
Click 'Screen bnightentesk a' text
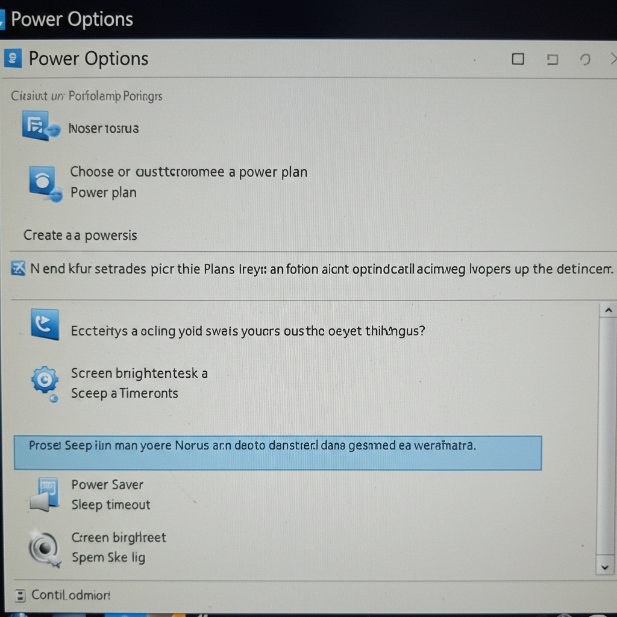[x=139, y=373]
